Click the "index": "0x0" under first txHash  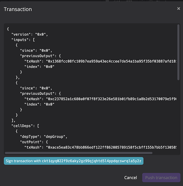pos(39,67)
